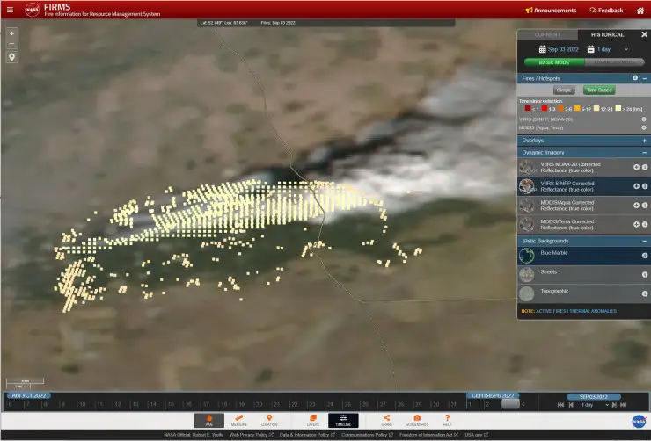The width and height of the screenshot is (651, 441).
Task: Go to the Home icon
Action: pos(640,11)
